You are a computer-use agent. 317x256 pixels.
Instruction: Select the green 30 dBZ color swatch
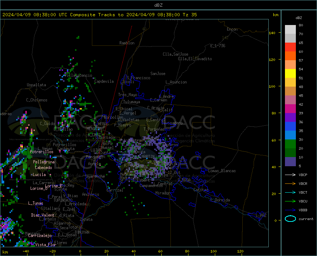pyautogui.click(x=290, y=144)
